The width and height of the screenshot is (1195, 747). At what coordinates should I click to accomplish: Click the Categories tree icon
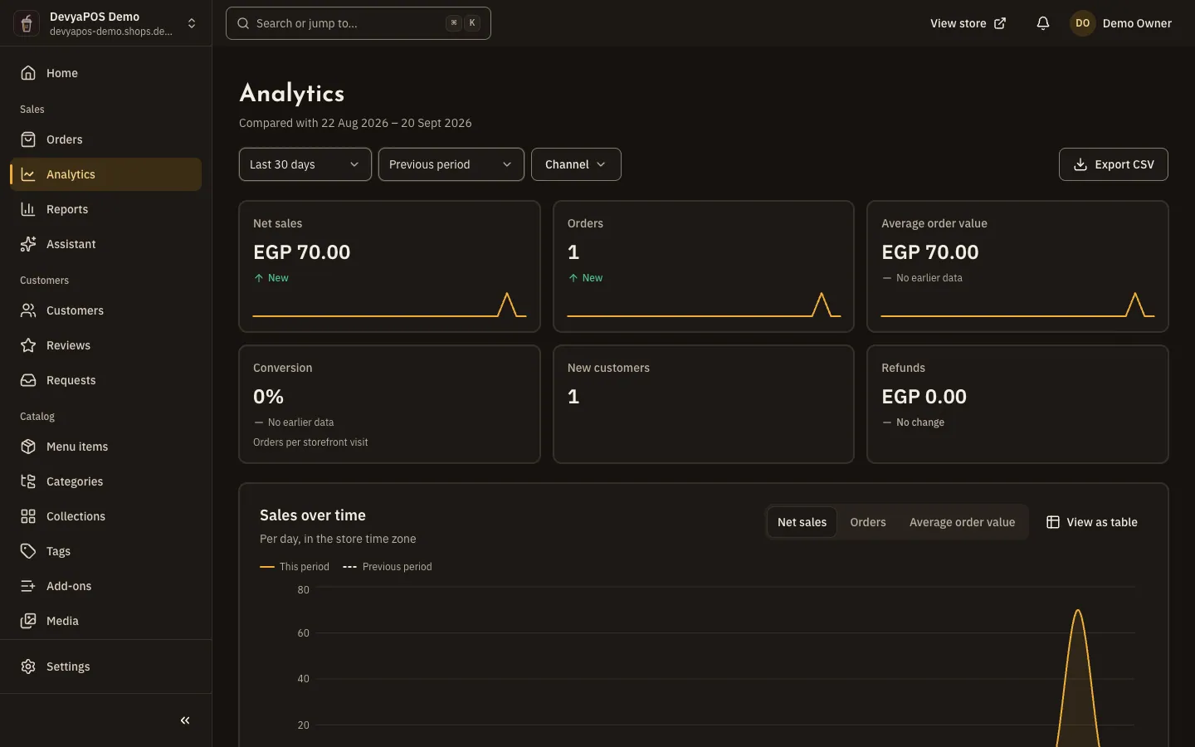[28, 481]
